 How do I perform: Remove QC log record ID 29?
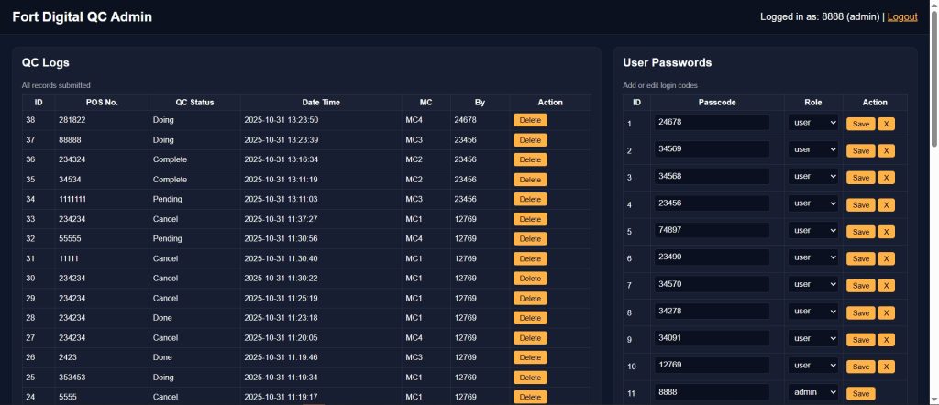tap(530, 298)
